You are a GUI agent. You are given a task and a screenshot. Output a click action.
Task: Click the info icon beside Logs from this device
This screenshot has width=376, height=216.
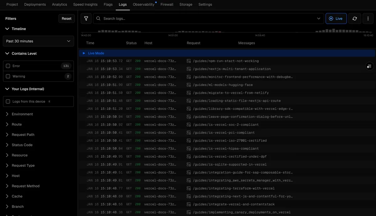[x=49, y=101]
